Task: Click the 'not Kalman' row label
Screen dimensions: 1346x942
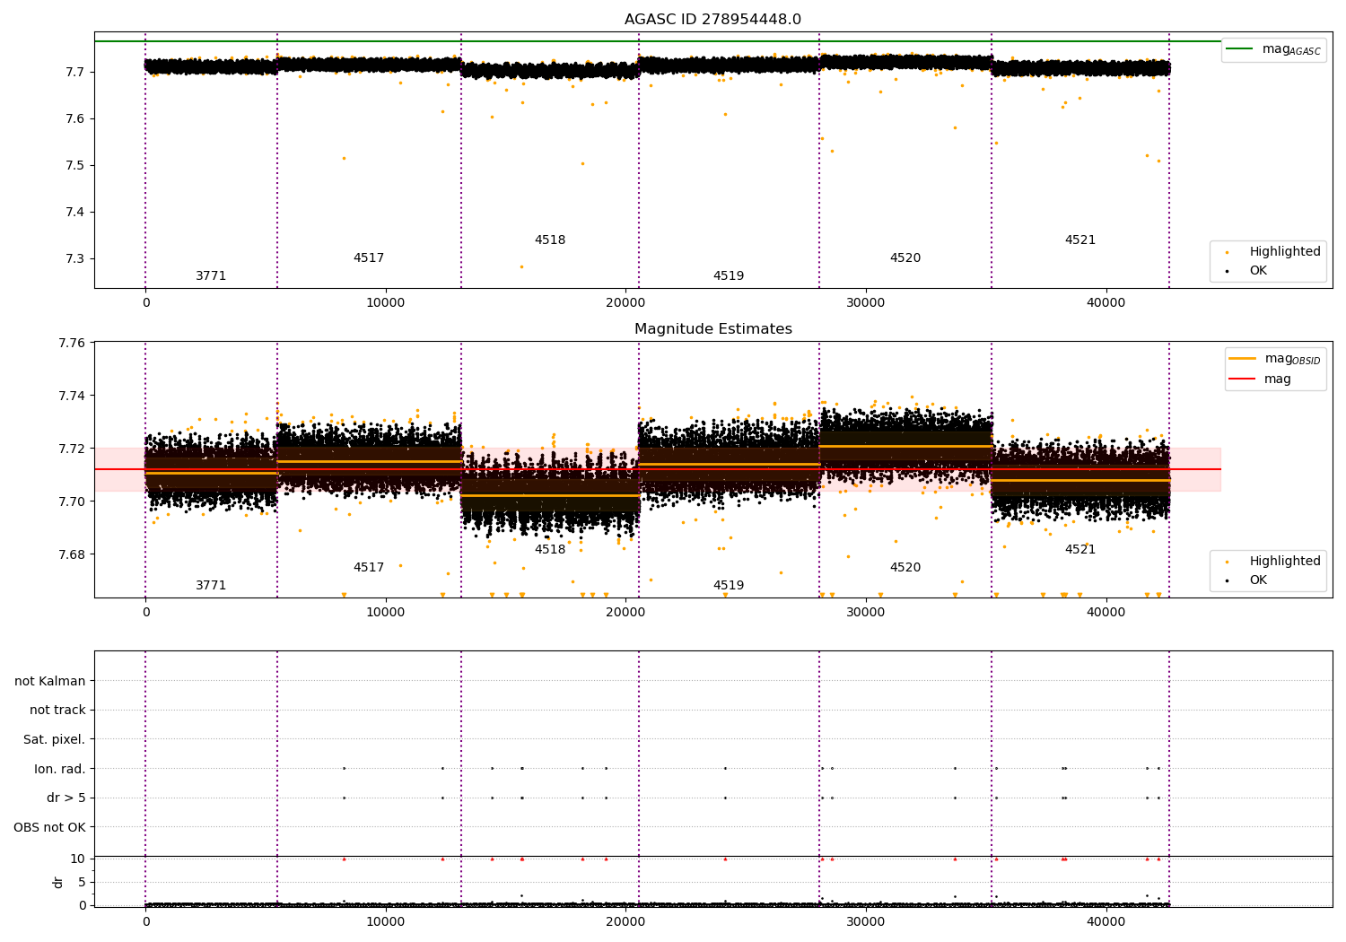Action: click(50, 681)
